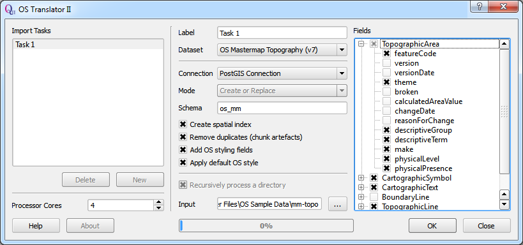Uncheck the CartographicSymbol group checkbox
Screen dimensions: 523x245
pos(374,178)
